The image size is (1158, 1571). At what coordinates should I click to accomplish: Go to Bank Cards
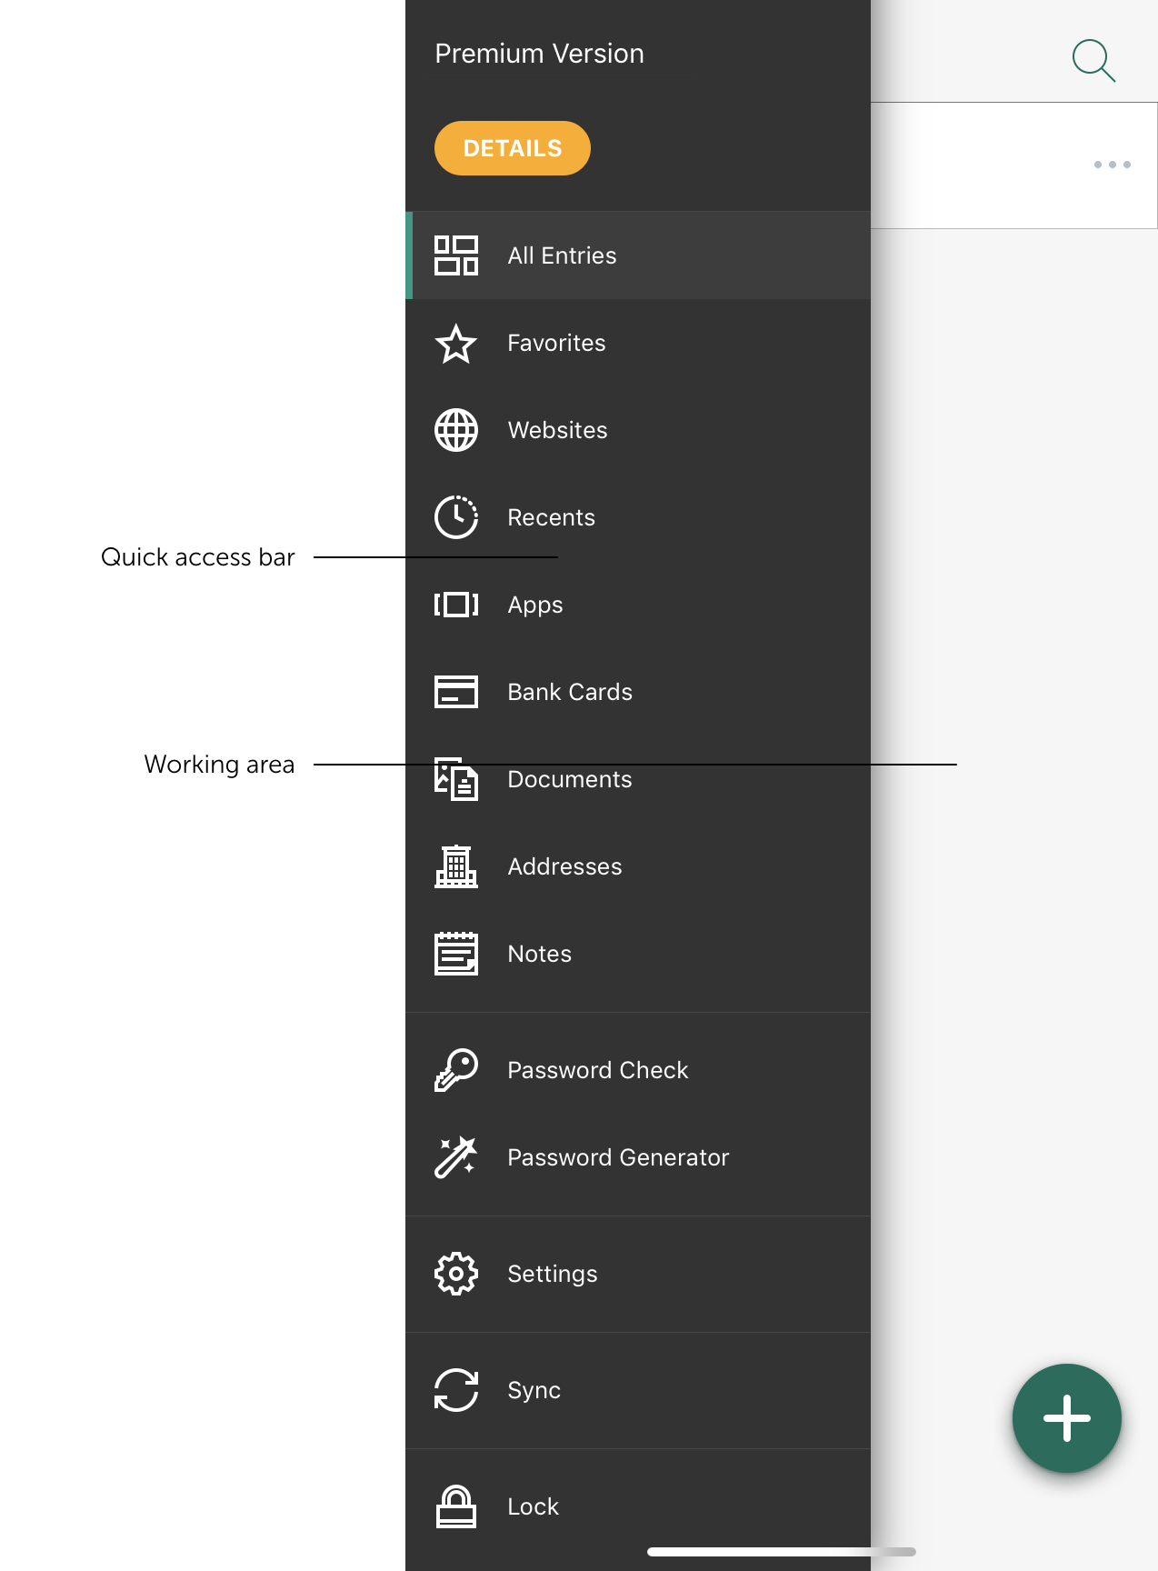pos(570,693)
